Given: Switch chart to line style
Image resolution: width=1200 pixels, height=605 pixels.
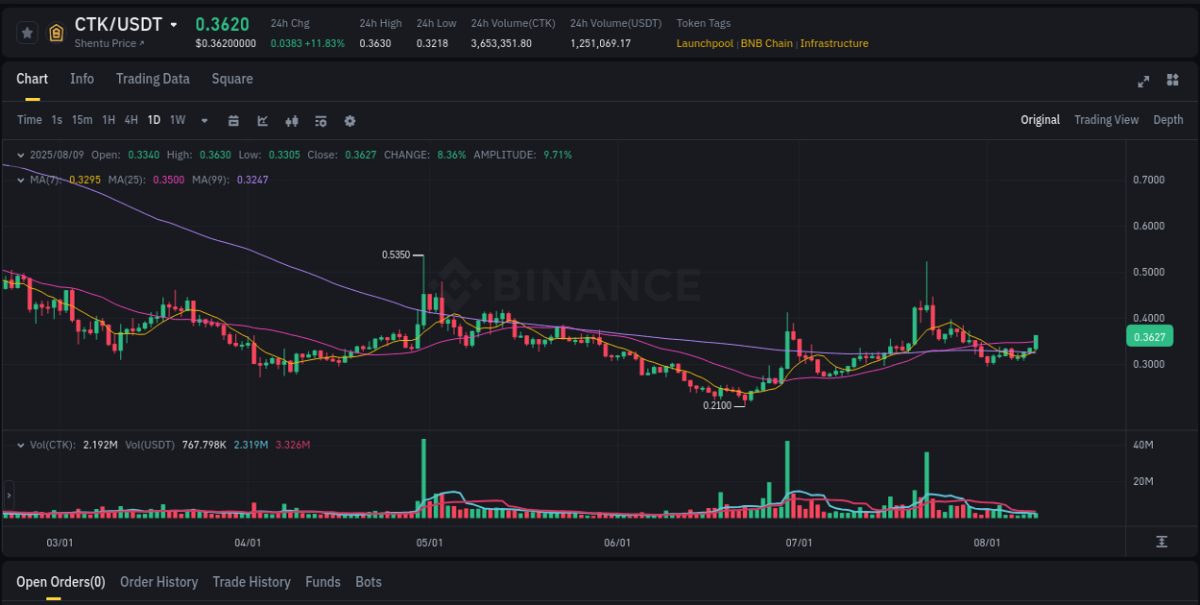Looking at the screenshot, I should pos(262,120).
